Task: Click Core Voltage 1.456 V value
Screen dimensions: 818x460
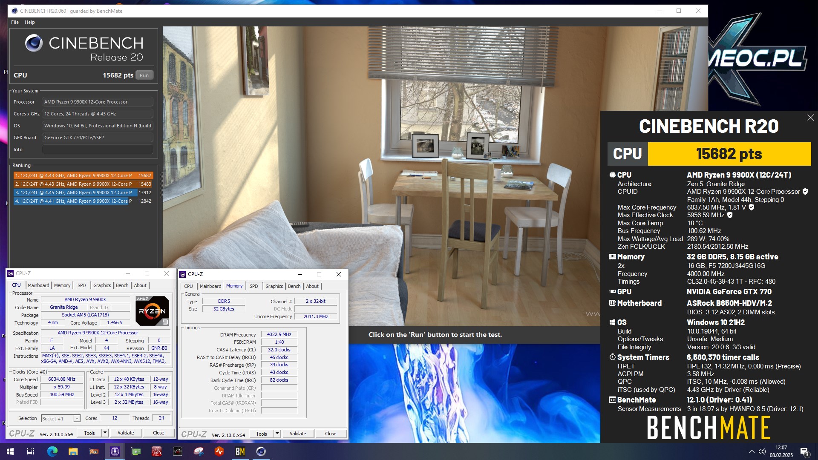Action: coord(115,322)
